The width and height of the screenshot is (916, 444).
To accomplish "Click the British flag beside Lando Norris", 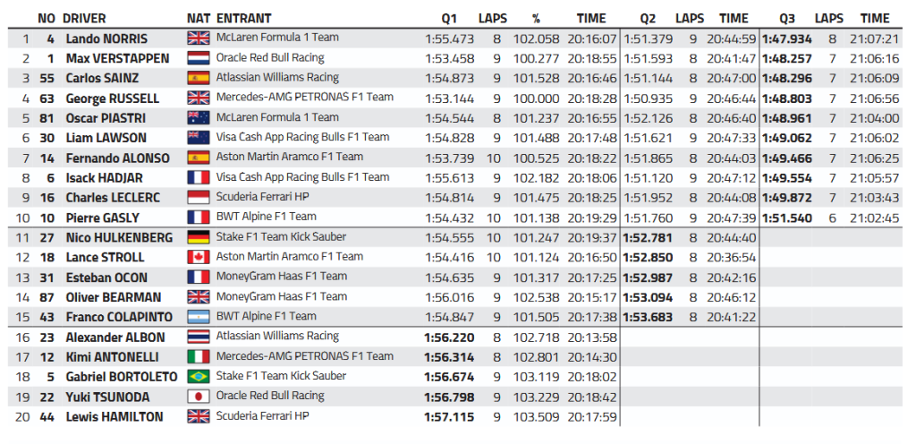I will [198, 38].
